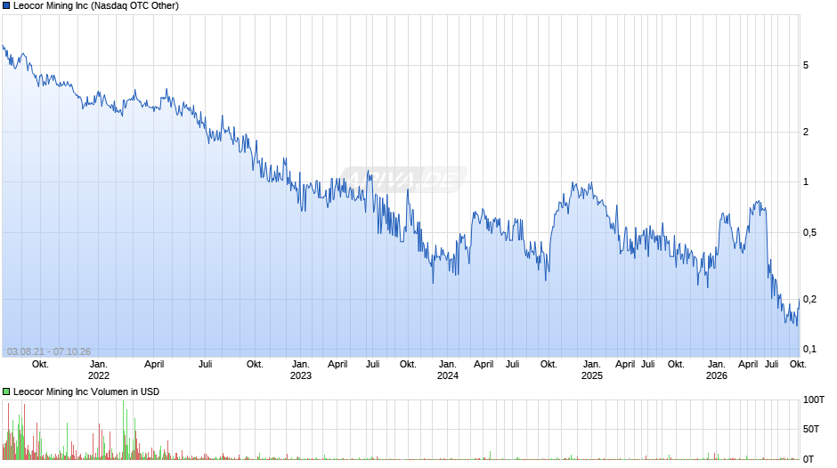Click the 'Jan. 2025' time axis label
Image resolution: width=837 pixels, height=468 pixels.
591,370
